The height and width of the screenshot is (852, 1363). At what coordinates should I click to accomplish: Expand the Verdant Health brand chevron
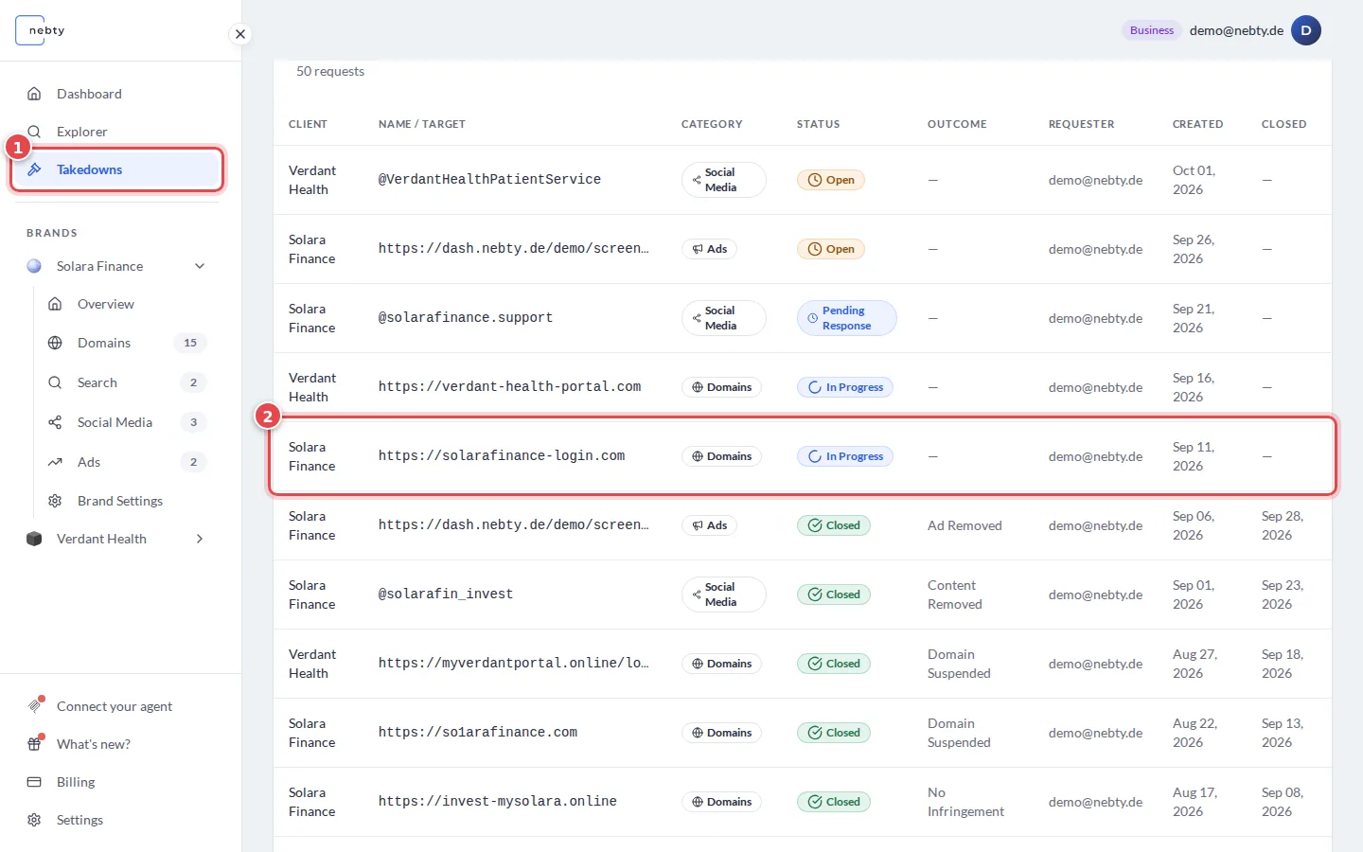tap(200, 539)
